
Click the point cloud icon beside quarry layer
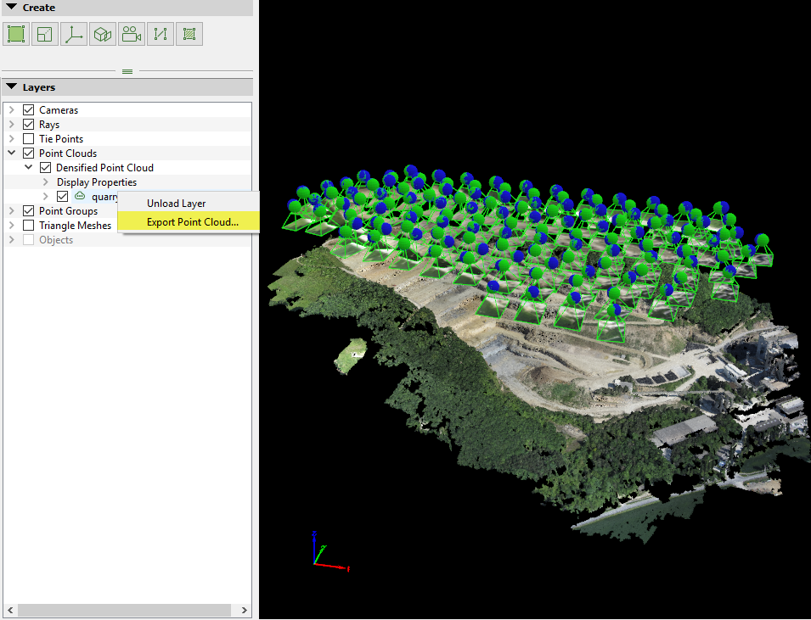pos(79,196)
